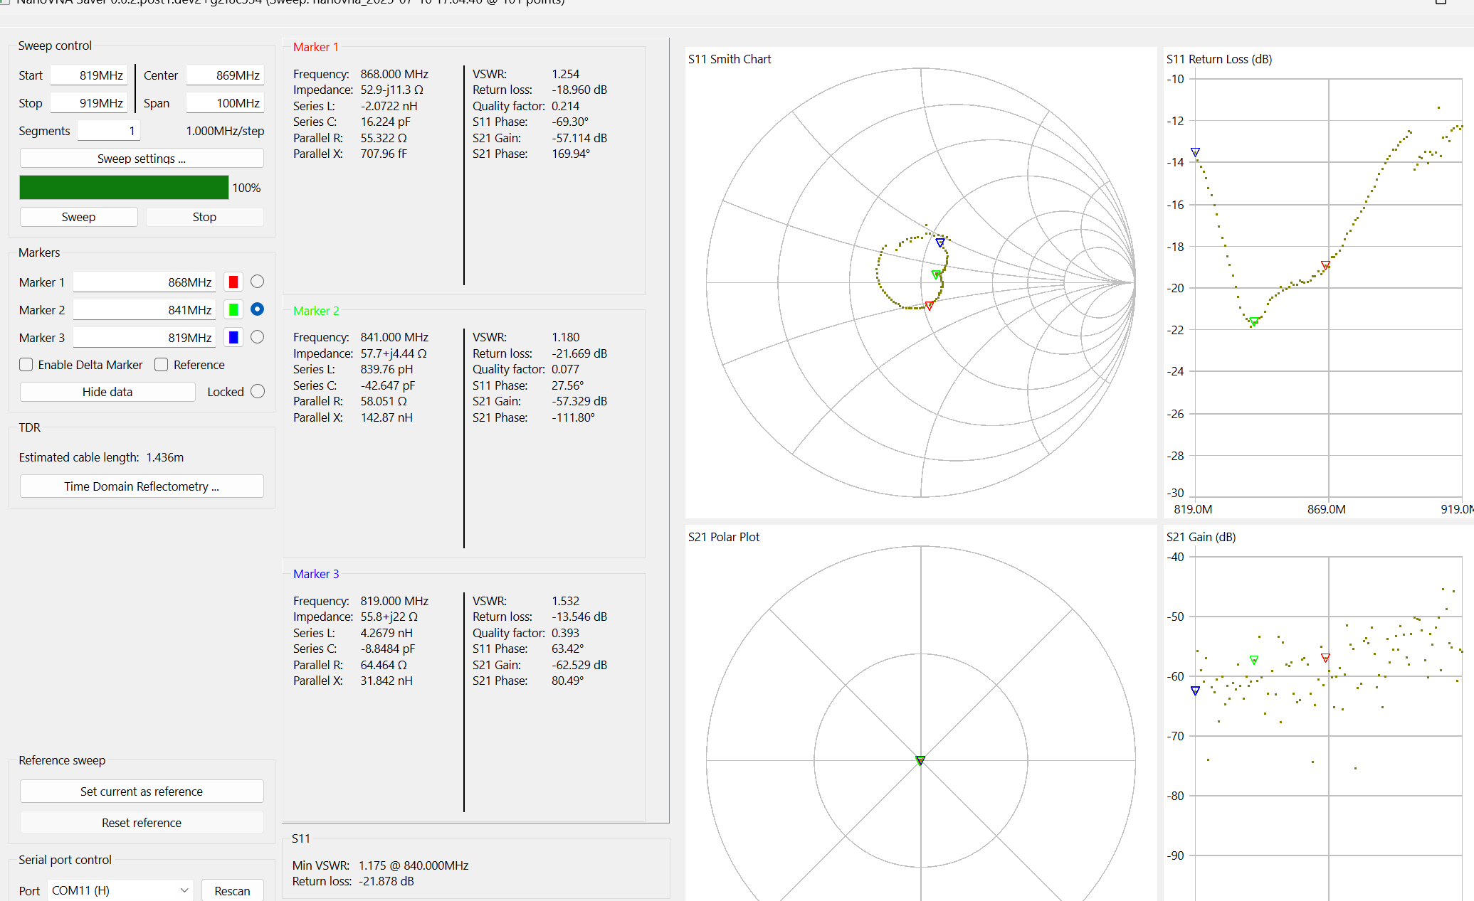Click Marker 1 frequency 868.000 MHz value

[394, 74]
